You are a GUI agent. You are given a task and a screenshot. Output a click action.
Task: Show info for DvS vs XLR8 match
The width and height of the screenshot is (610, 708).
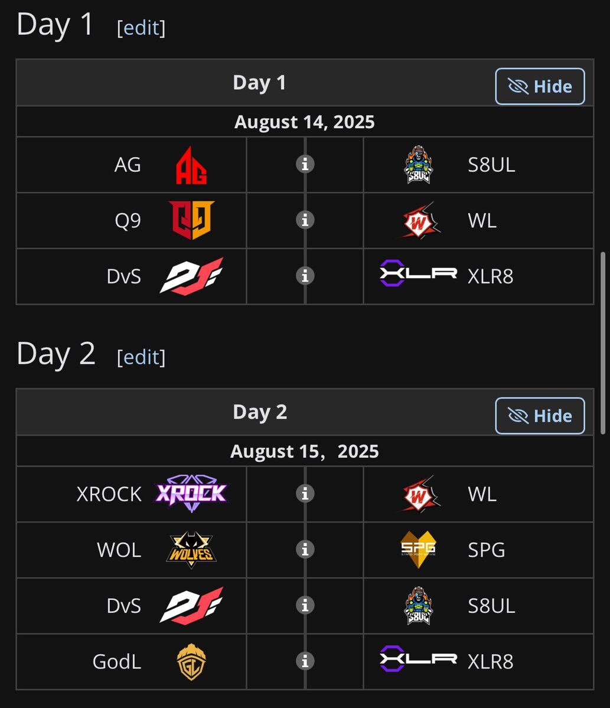305,275
